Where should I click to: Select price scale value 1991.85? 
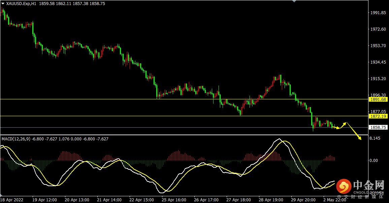(378, 13)
